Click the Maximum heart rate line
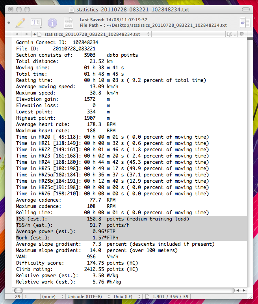 tap(66, 130)
